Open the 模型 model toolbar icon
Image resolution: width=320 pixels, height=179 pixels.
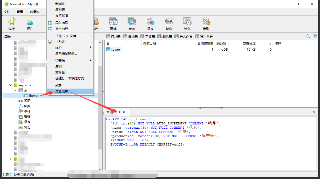206,24
